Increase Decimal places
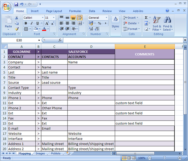Image resolution: width=188 pixels, height=161 pixels. [x=91, y=29]
